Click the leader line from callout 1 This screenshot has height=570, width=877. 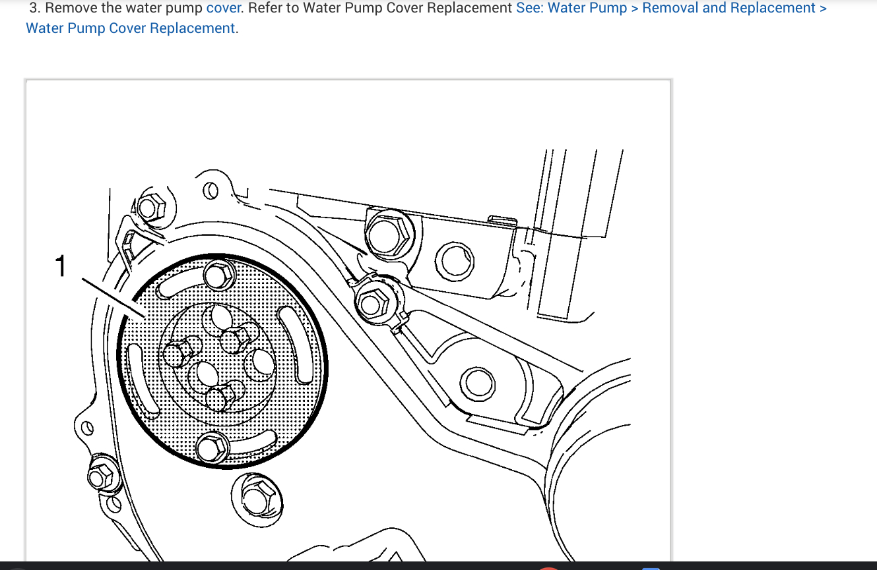click(x=113, y=296)
